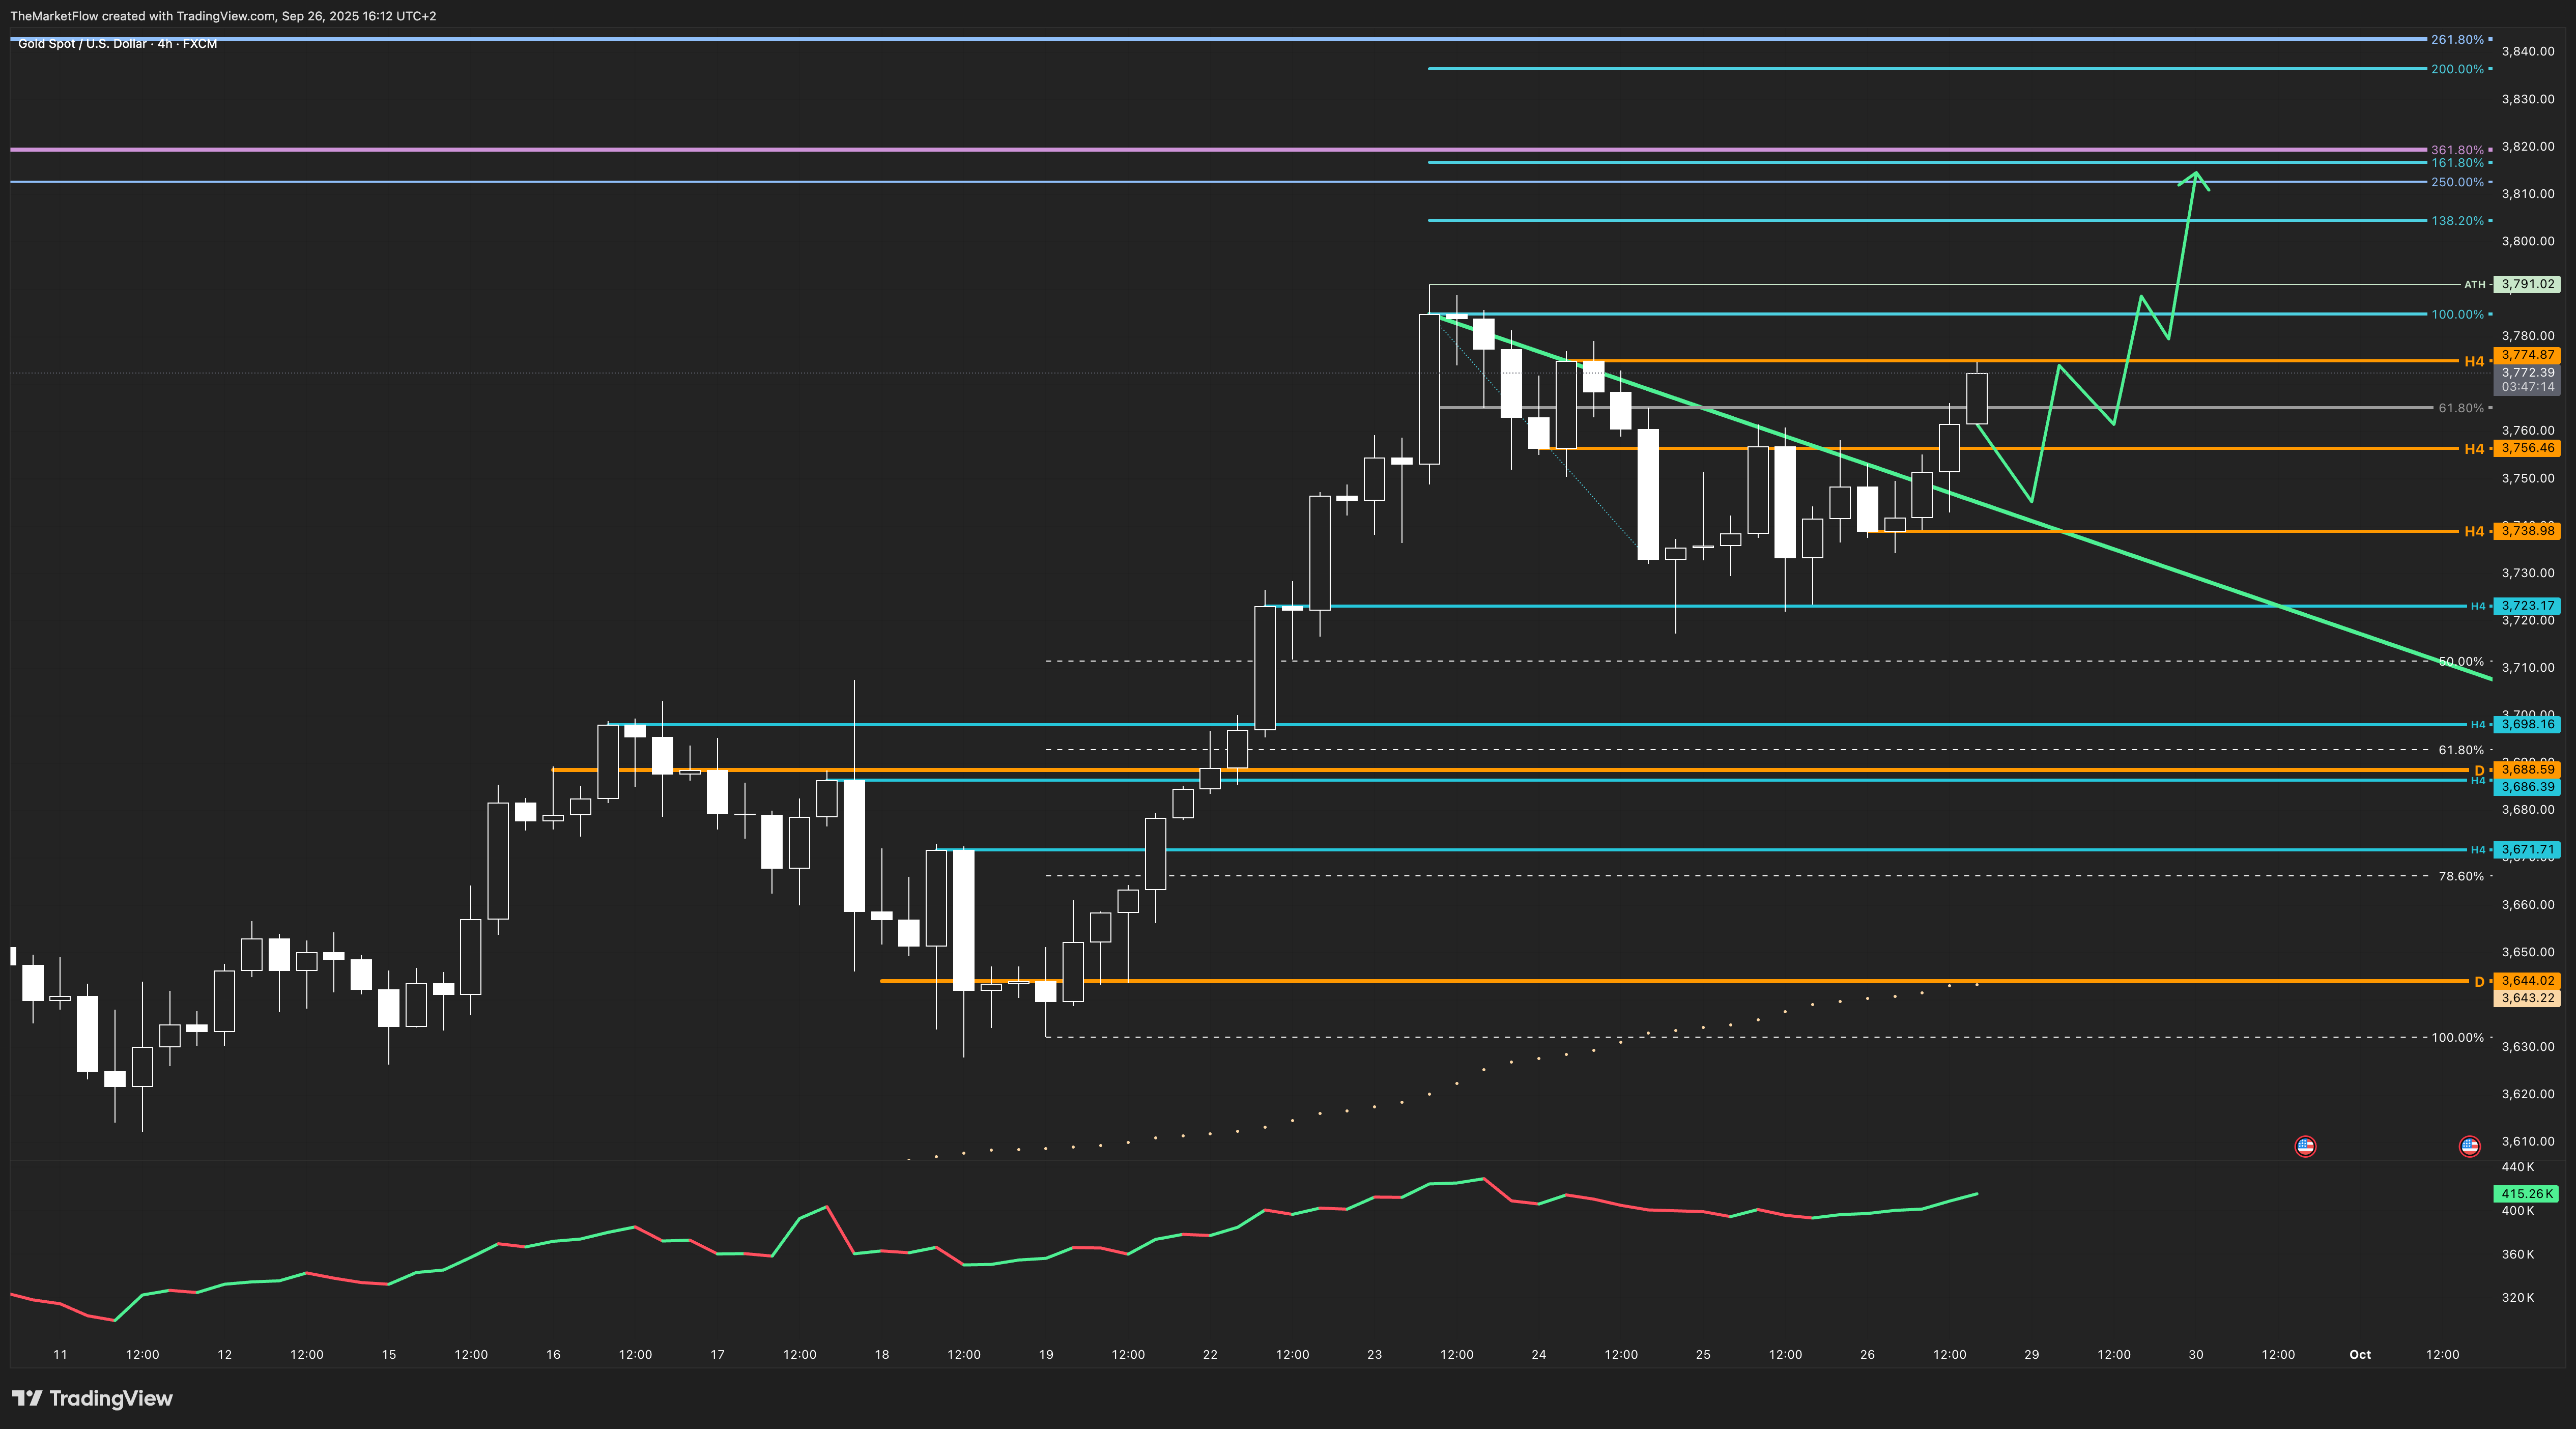Click the TradingView logo at bottom
Screen dimensions: 2576x1429
[x=92, y=1398]
